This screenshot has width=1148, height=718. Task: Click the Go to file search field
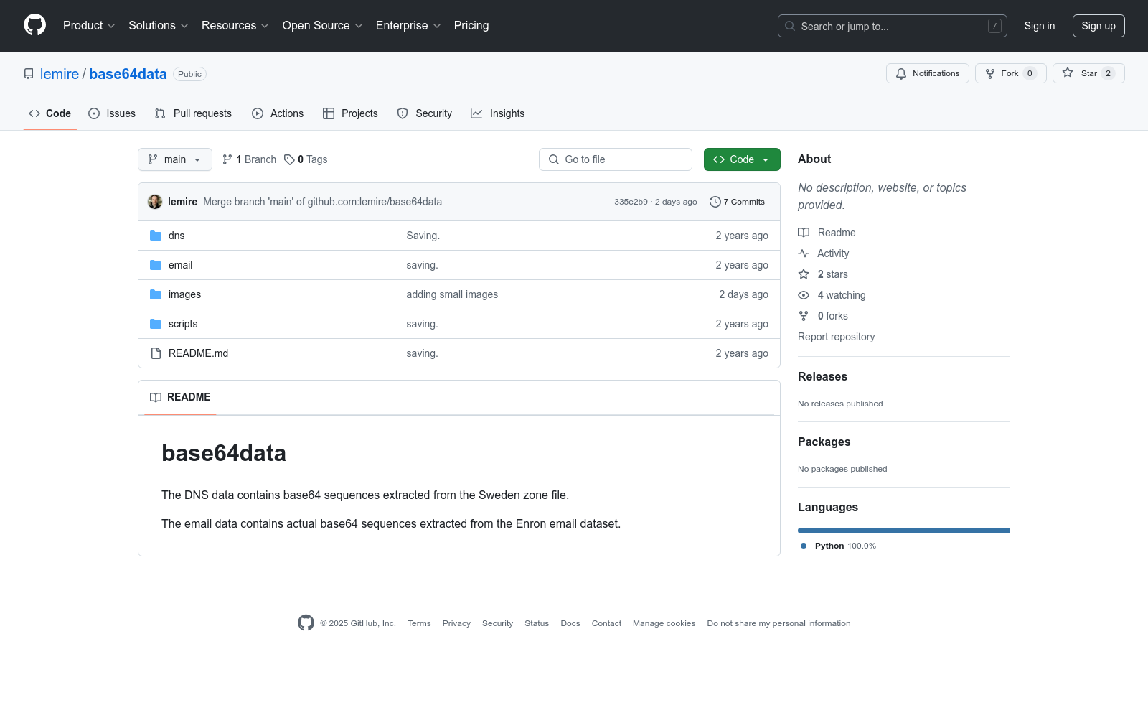click(x=616, y=159)
